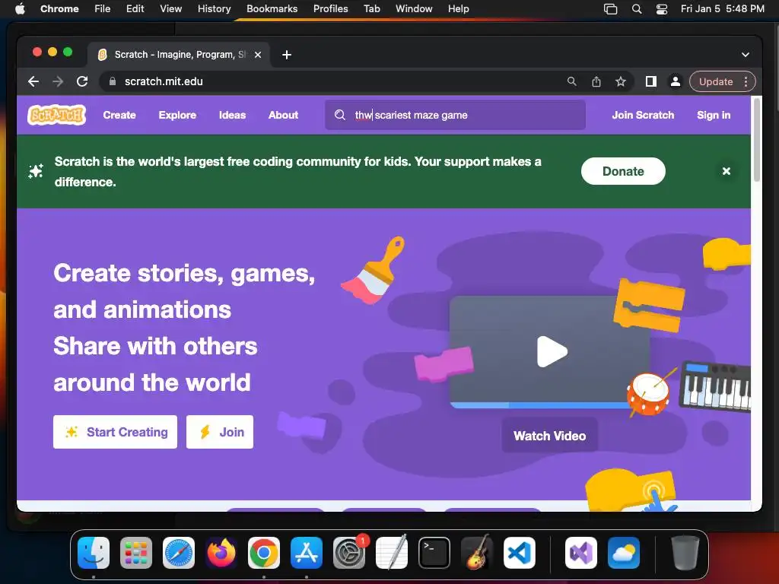Click the Join button
Screen dimensions: 779x584
tap(220, 432)
